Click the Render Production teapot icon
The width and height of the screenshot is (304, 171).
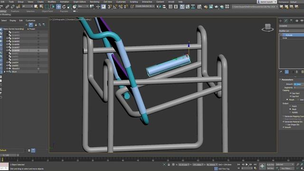tap(217, 7)
